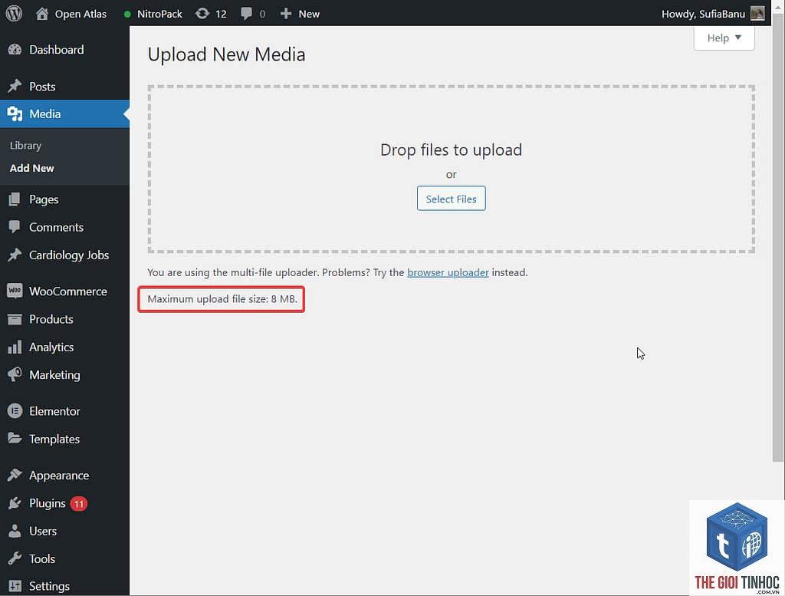Click the 12 updates count
The height and width of the screenshot is (596, 785).
(x=221, y=14)
